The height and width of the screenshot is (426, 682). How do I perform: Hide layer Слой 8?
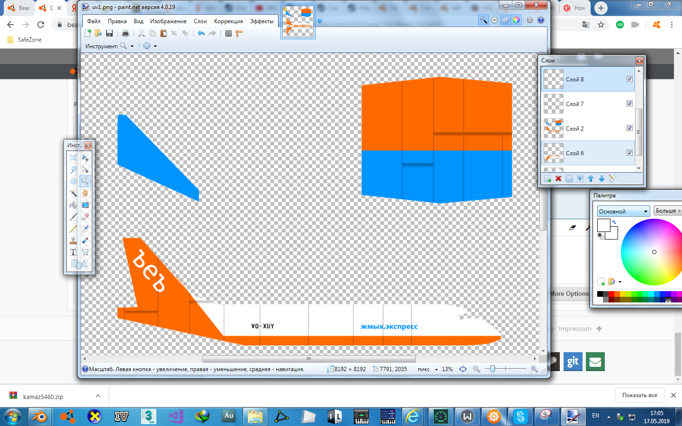629,79
